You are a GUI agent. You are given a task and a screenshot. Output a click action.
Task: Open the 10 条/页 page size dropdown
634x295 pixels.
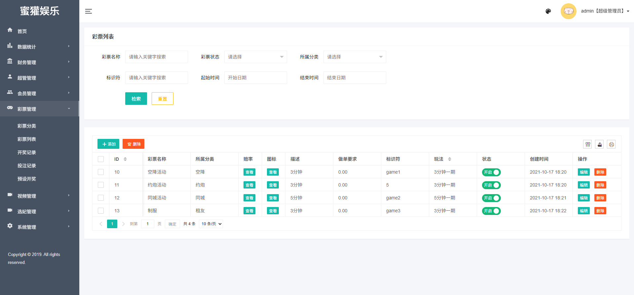(x=211, y=224)
